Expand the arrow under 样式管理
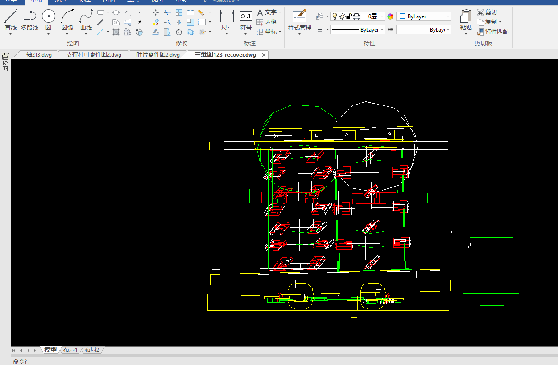The height and width of the screenshot is (365, 558). 300,34
